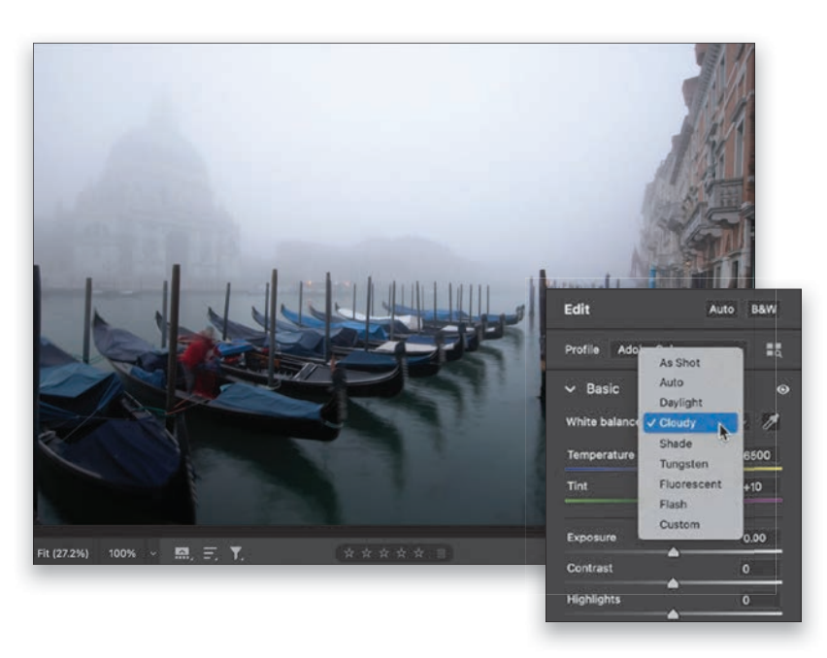This screenshot has width=827, height=658.
Task: Click the filmstrip display icon in bottom toolbar
Action: 183,552
